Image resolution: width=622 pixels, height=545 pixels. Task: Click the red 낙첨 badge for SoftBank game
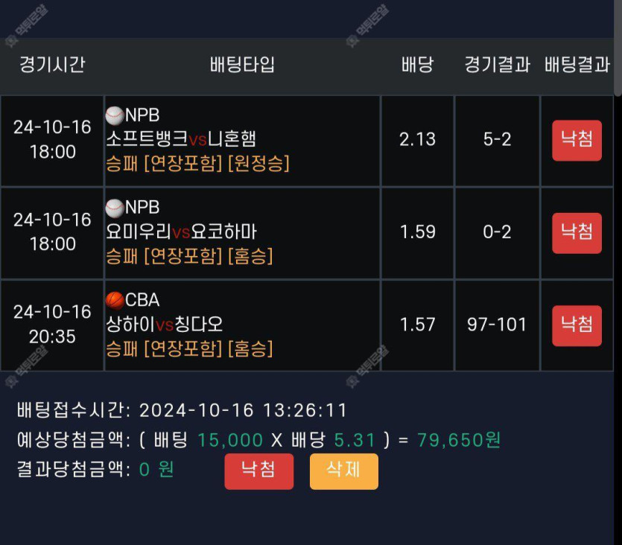pos(577,140)
